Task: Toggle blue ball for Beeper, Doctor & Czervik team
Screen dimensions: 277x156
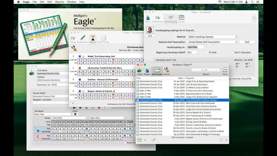Action: point(80,91)
